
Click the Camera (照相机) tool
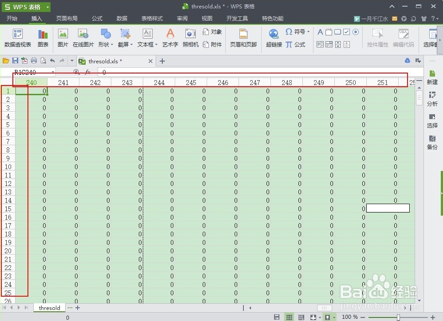pyautogui.click(x=190, y=38)
